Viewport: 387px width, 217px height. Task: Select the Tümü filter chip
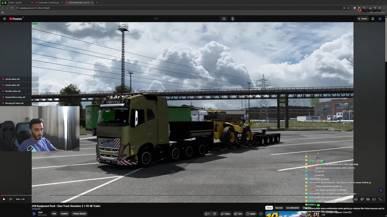click(269, 208)
